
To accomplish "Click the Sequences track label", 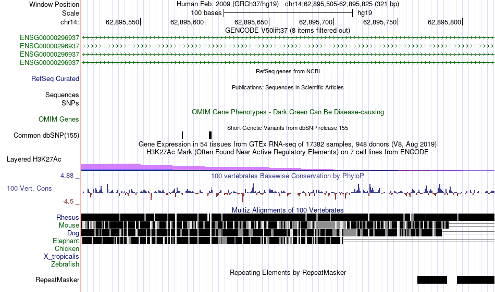I will click(62, 95).
